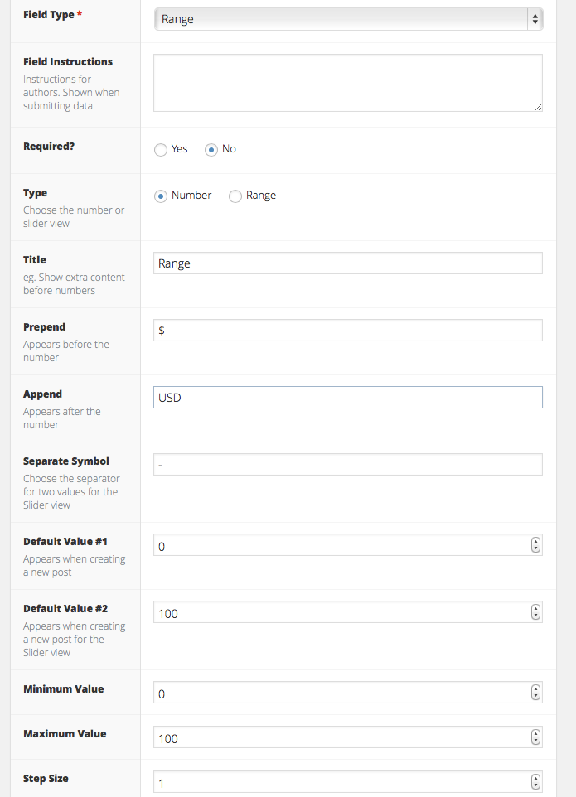Screen dimensions: 576x797
Task: Click the Step Size stepper arrows
Action: [535, 782]
